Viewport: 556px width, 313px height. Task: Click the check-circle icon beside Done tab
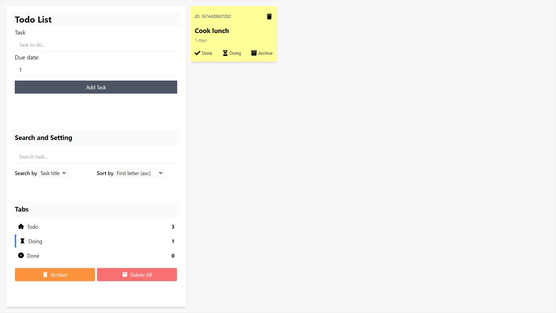click(x=21, y=256)
